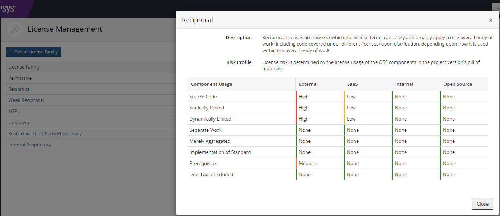Image resolution: width=500 pixels, height=216 pixels.
Task: Open the Internal Proprietary license family
Action: pos(30,145)
